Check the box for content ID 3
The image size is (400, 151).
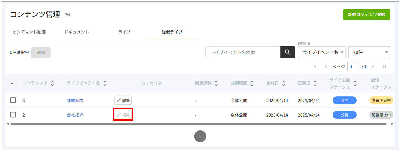(x=13, y=100)
